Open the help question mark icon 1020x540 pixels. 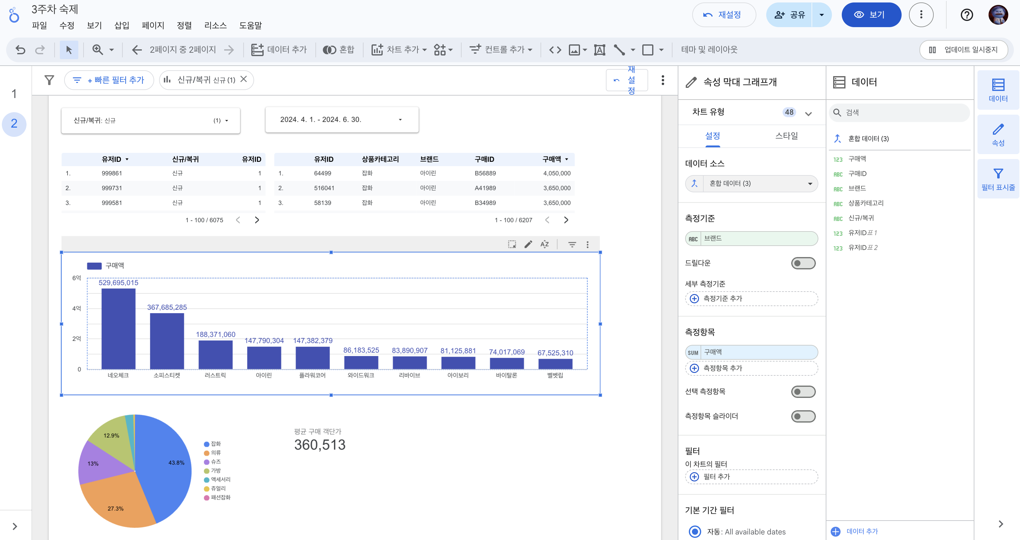[967, 15]
